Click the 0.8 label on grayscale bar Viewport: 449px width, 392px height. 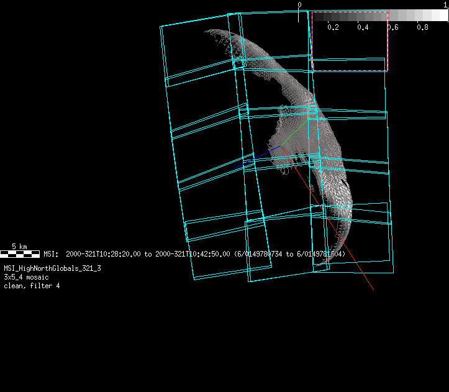coord(422,27)
